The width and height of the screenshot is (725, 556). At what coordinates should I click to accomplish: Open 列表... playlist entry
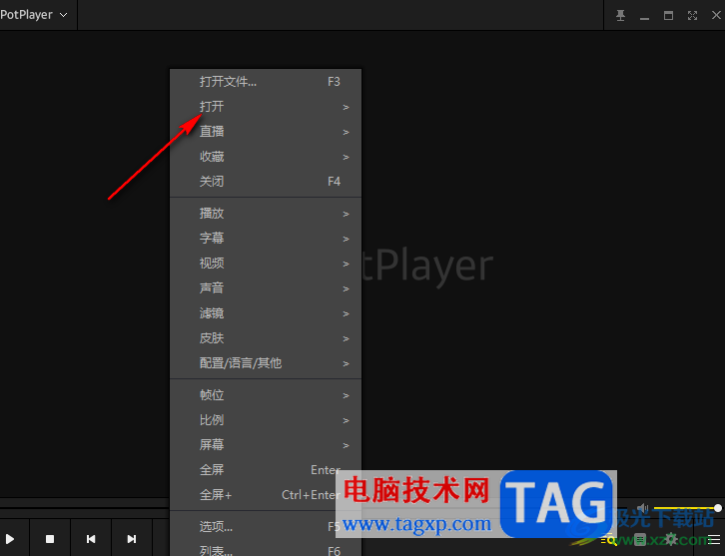coord(266,550)
